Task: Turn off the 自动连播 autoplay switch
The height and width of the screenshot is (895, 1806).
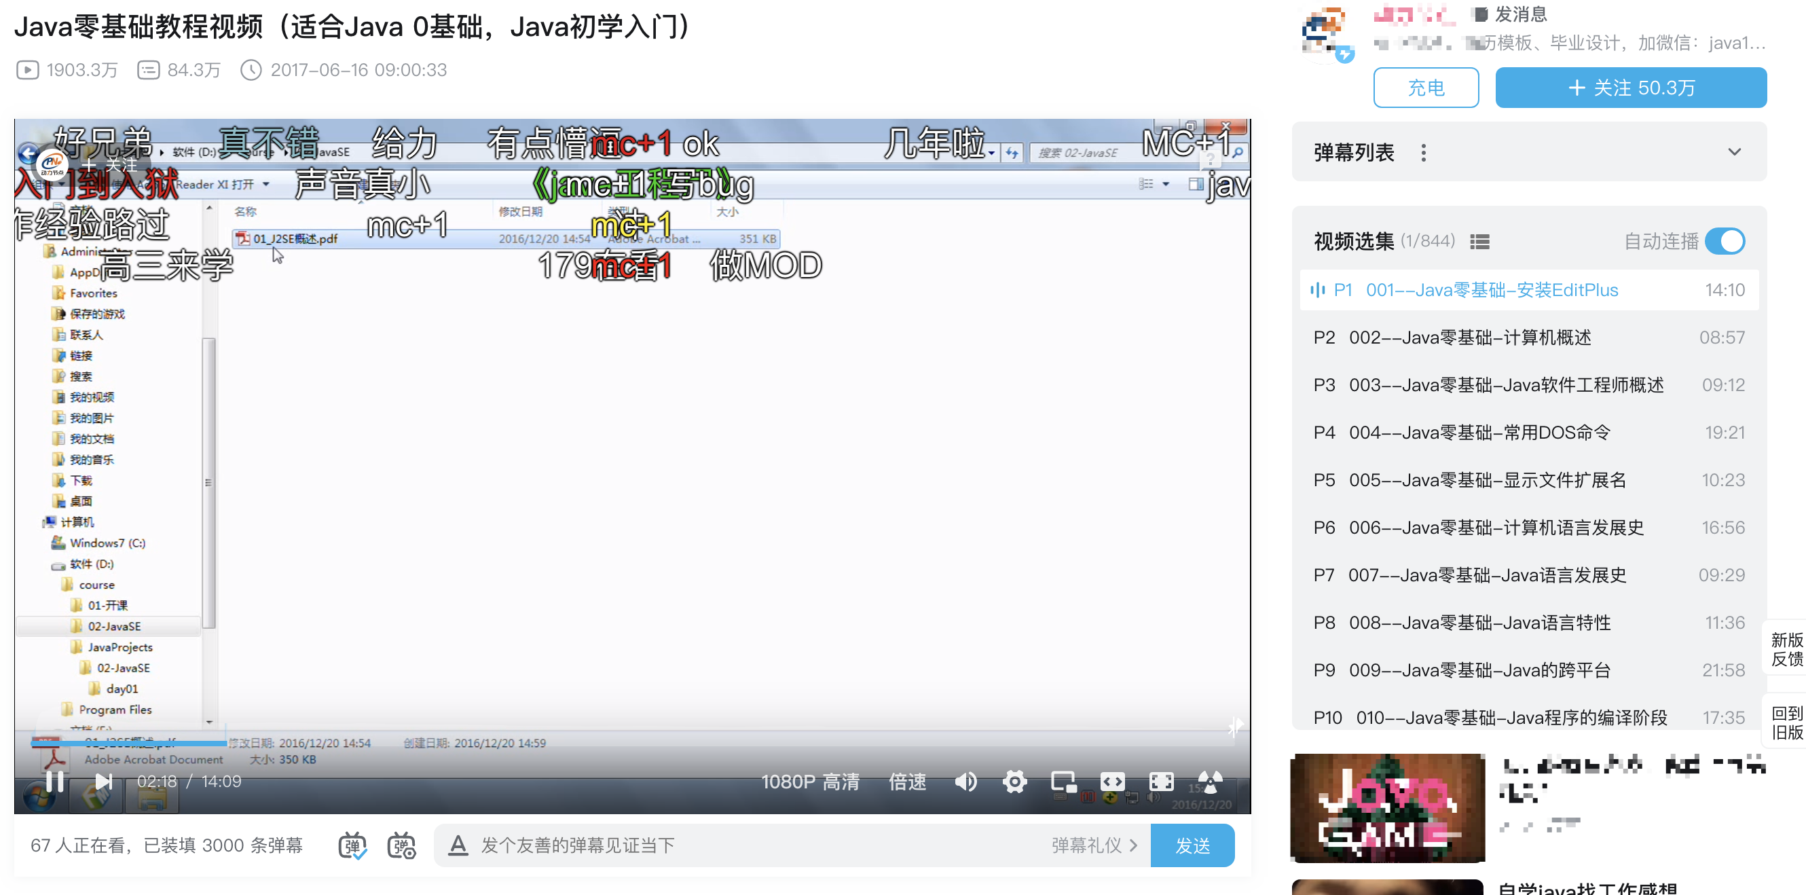Action: pyautogui.click(x=1724, y=241)
